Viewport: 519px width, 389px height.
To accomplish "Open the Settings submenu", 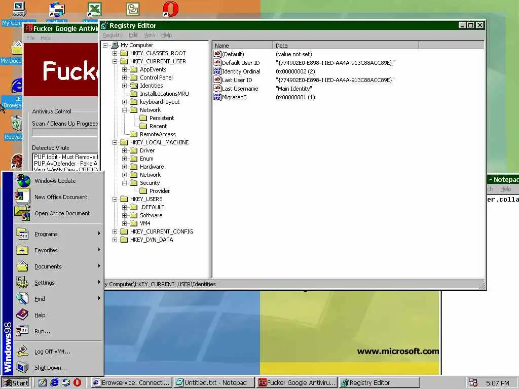I will click(58, 283).
